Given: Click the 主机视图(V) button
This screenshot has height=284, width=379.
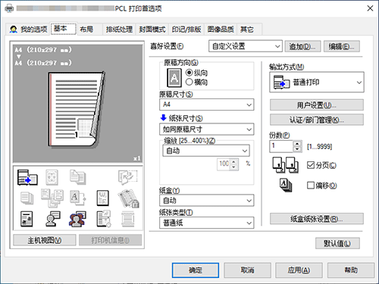Looking at the screenshot, I should click(x=45, y=240).
